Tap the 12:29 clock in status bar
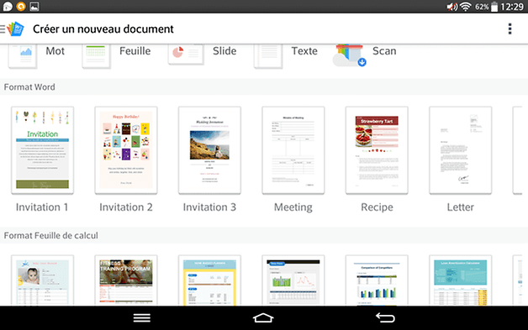 512,7
